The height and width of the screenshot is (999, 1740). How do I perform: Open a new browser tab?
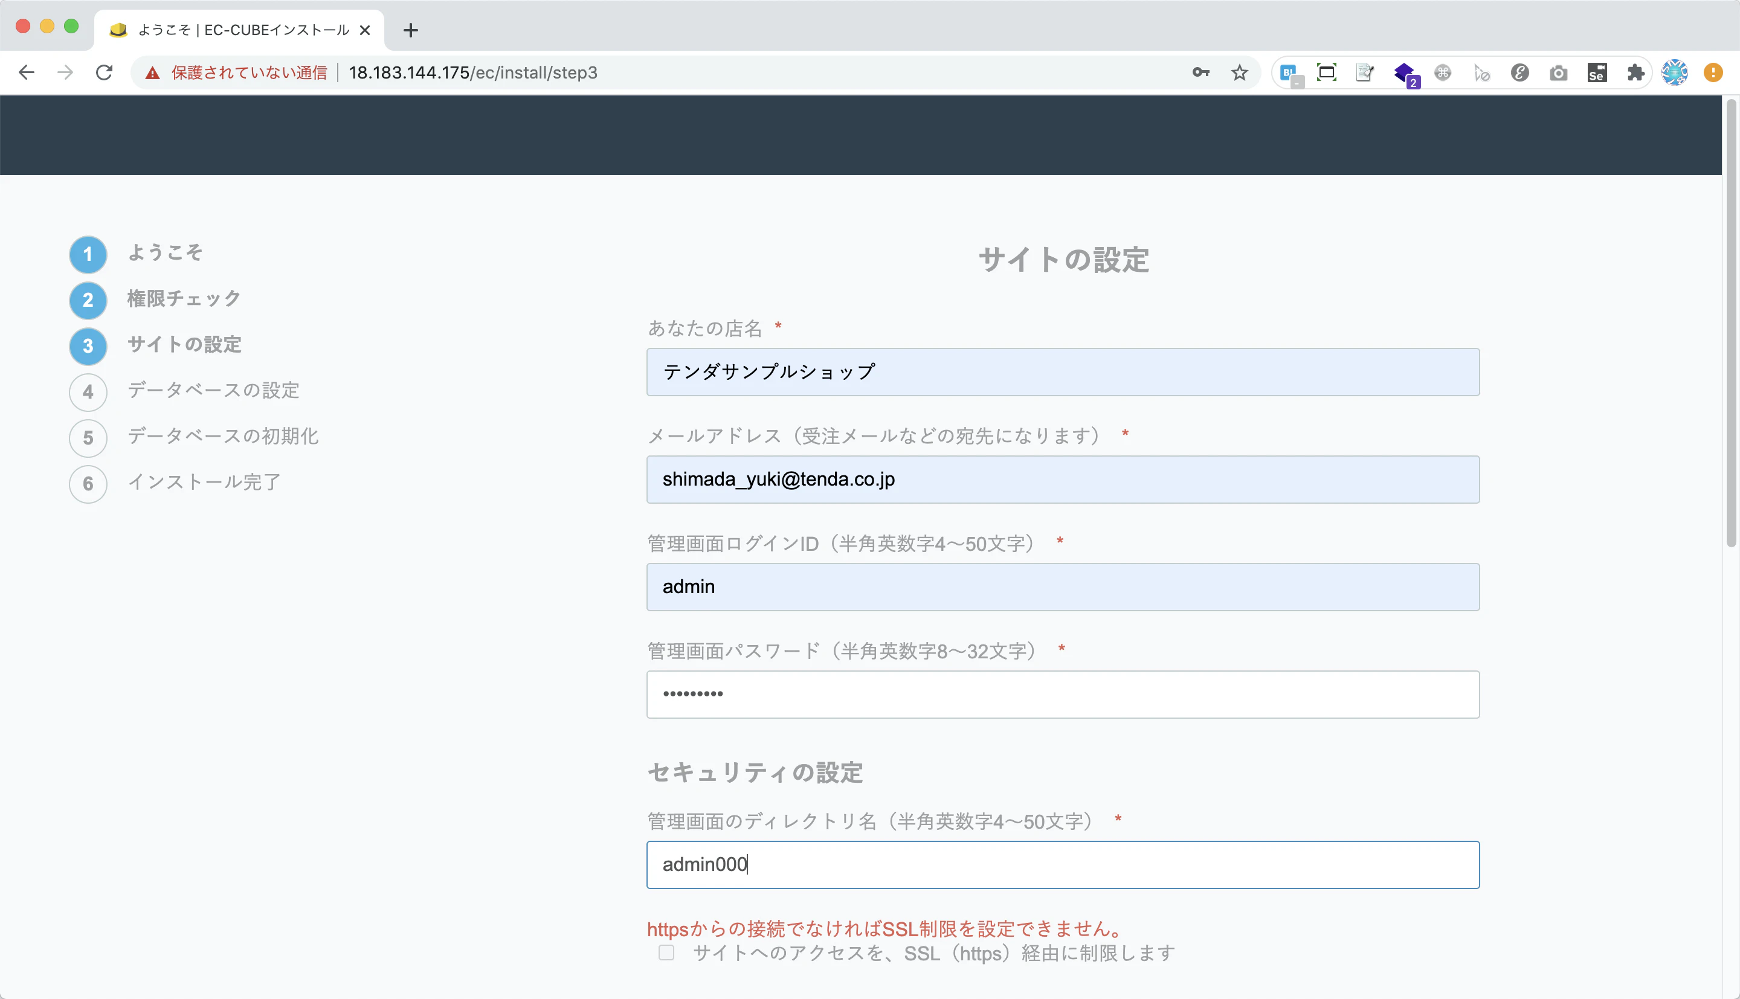(x=410, y=30)
